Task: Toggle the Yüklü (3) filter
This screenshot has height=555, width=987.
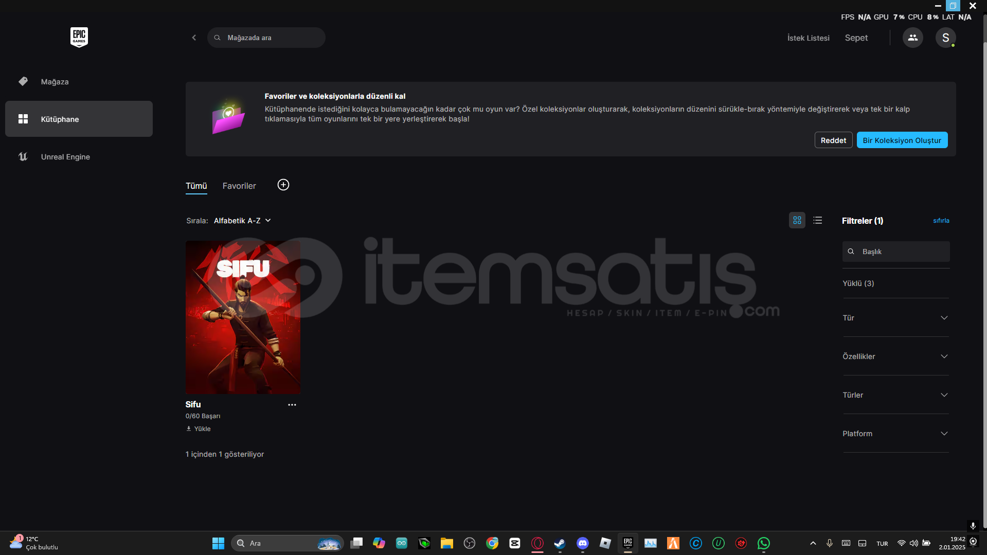Action: pyautogui.click(x=858, y=283)
